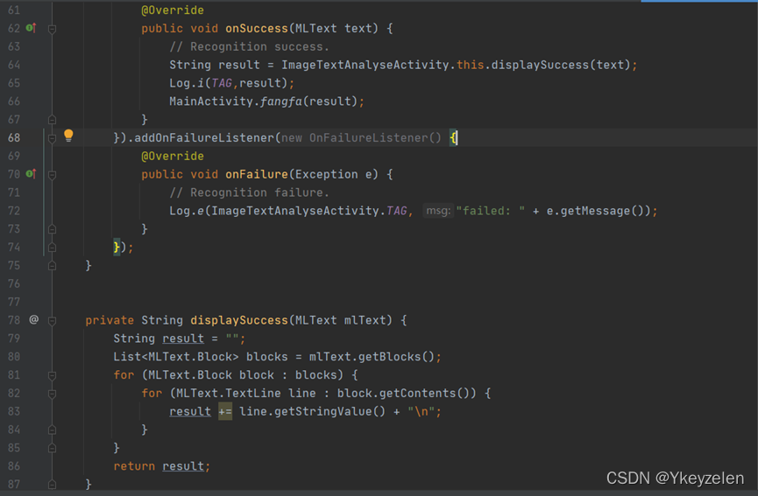This screenshot has width=758, height=496.
Task: Click the @Override annotation on line 69
Action: (x=173, y=157)
